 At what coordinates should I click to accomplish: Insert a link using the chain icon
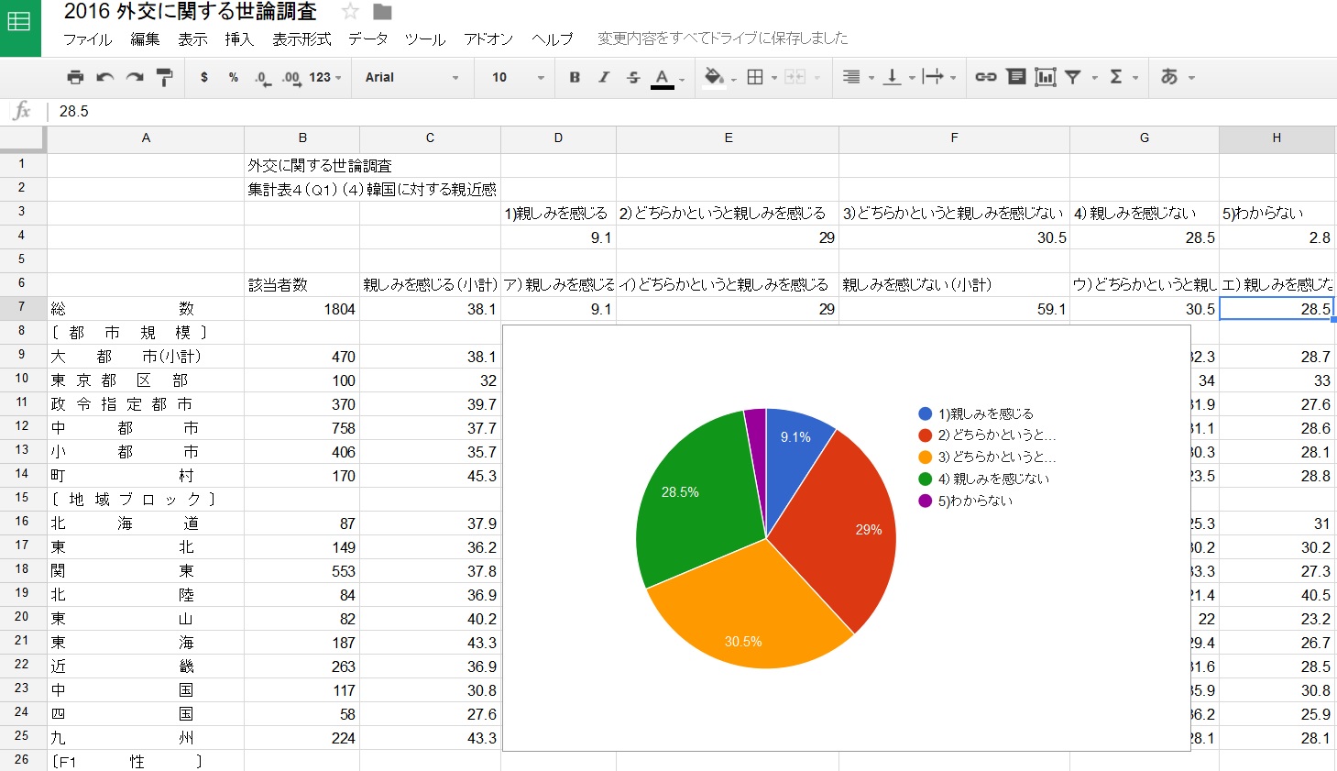985,77
